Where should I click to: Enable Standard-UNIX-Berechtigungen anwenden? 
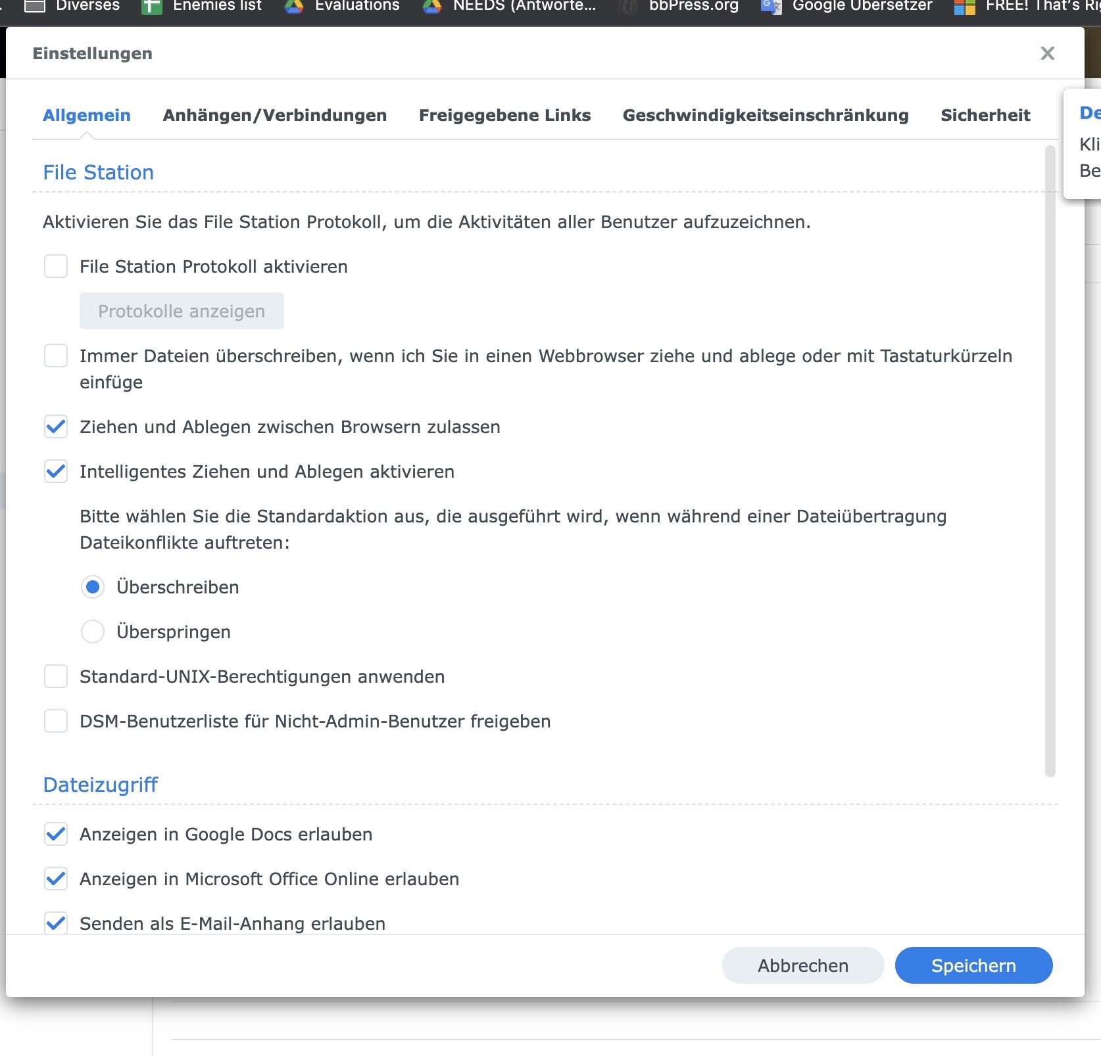(x=56, y=677)
